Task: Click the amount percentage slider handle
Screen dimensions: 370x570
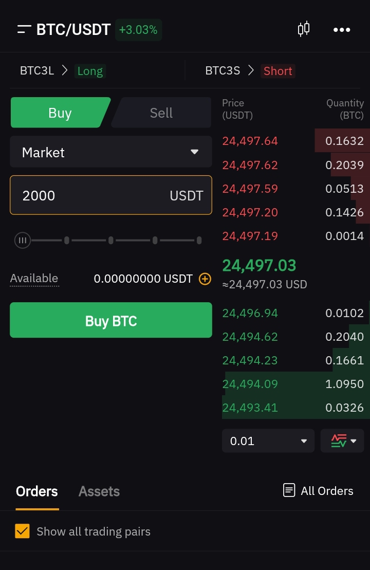Action: [x=23, y=241]
